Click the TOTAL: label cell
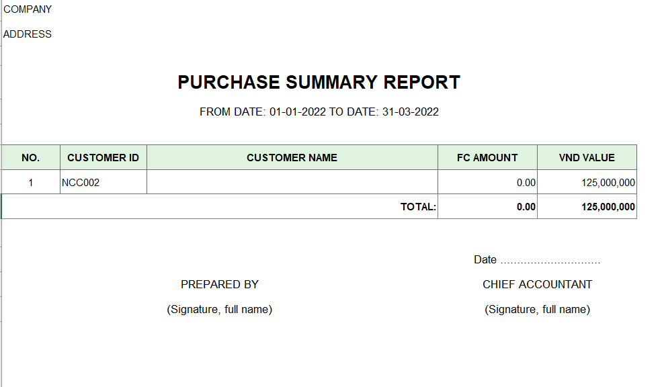 coord(220,207)
